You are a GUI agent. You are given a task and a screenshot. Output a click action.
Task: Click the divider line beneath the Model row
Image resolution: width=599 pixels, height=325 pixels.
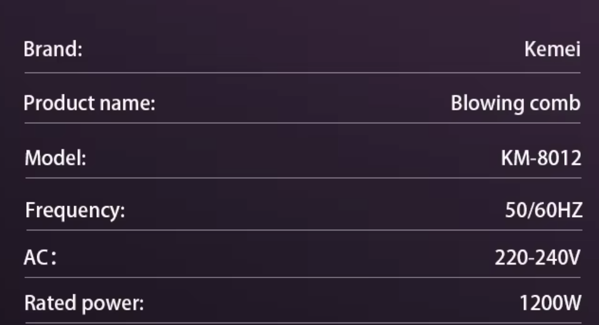[303, 178]
